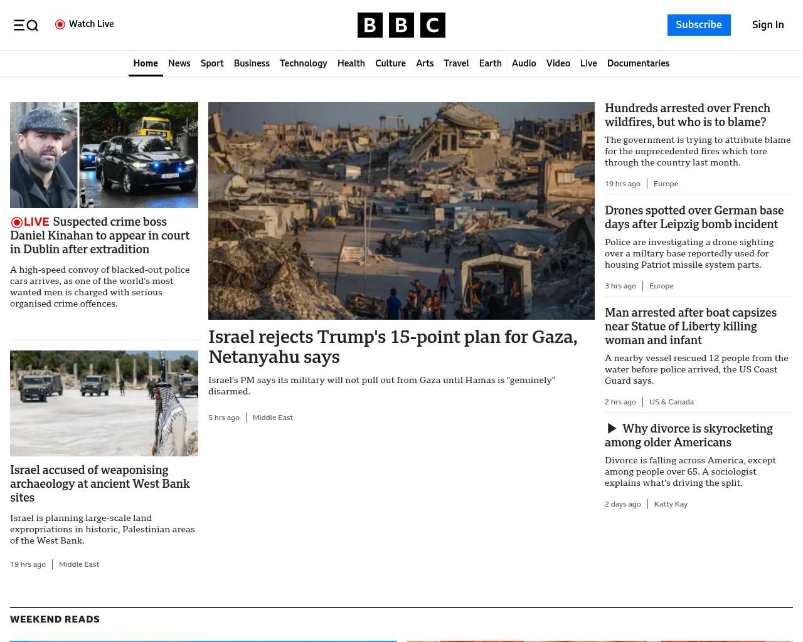
Task: Click the "2 hrs ago" timestamp
Action: [620, 402]
